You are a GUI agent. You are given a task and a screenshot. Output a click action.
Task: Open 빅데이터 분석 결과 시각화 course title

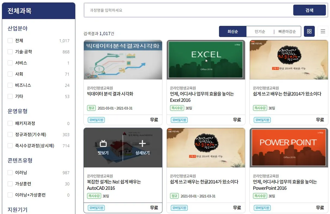(x=110, y=94)
